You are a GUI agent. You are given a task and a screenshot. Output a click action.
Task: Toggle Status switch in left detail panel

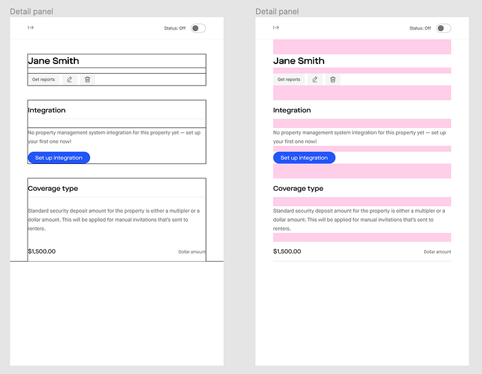(198, 28)
